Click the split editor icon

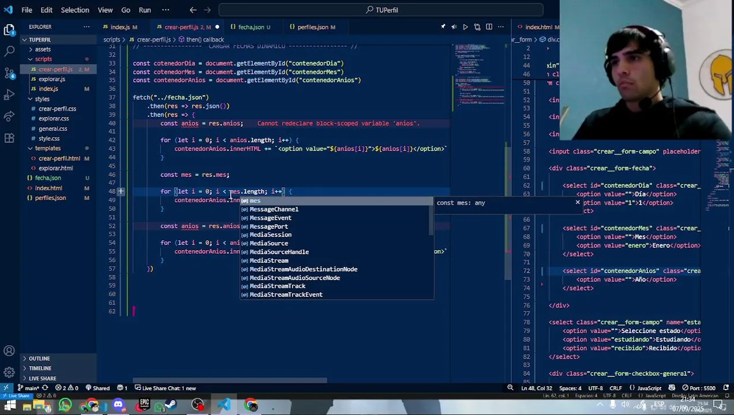pos(489,27)
